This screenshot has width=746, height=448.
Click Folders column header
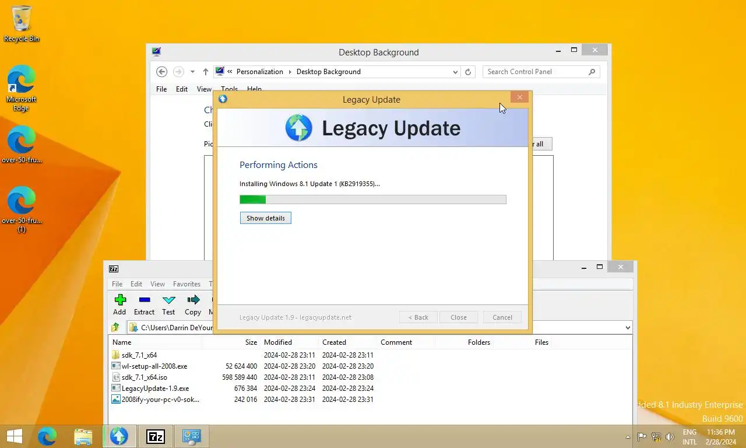(465, 342)
